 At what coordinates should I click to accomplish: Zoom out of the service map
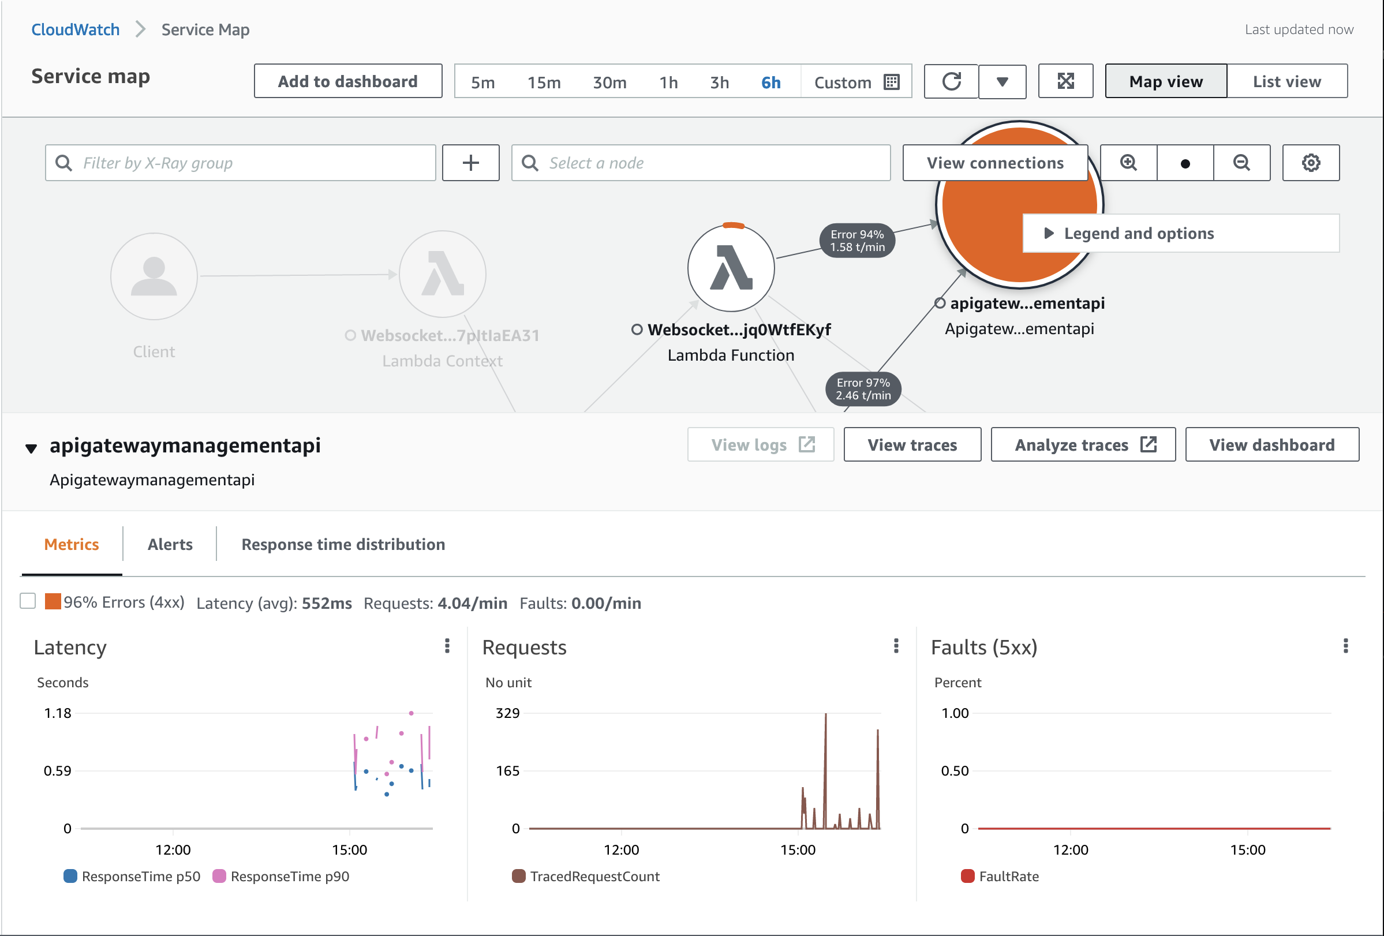[x=1241, y=163]
